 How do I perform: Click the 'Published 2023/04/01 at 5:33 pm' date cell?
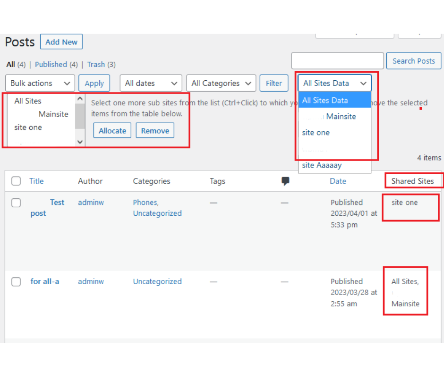(354, 214)
